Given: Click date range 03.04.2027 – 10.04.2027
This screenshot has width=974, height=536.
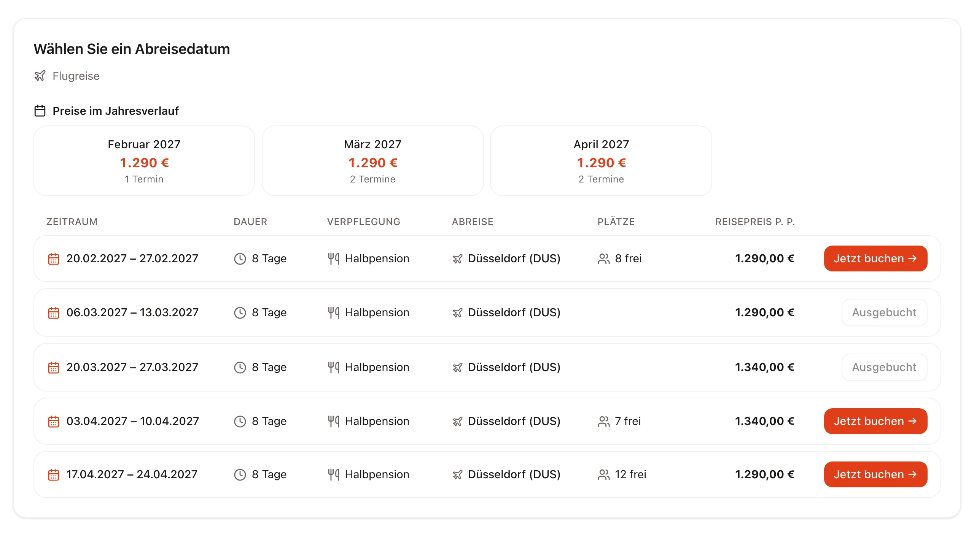Looking at the screenshot, I should 133,421.
